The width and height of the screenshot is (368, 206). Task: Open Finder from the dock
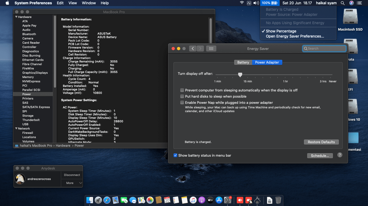click(90, 200)
